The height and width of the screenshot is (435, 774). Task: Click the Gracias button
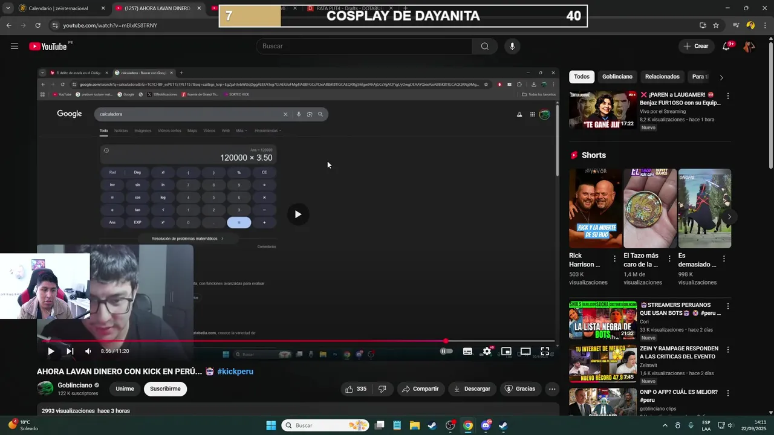[520, 389]
